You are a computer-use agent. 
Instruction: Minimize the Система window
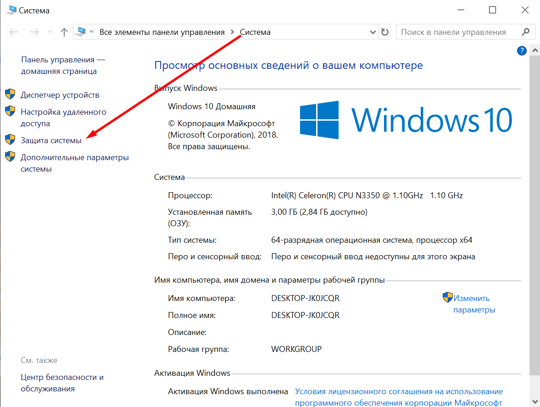461,10
